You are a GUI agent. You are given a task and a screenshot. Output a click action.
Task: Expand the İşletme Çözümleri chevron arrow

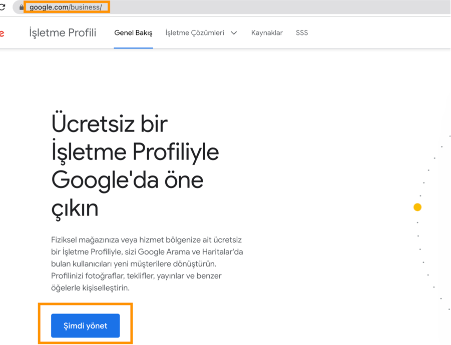tap(234, 33)
